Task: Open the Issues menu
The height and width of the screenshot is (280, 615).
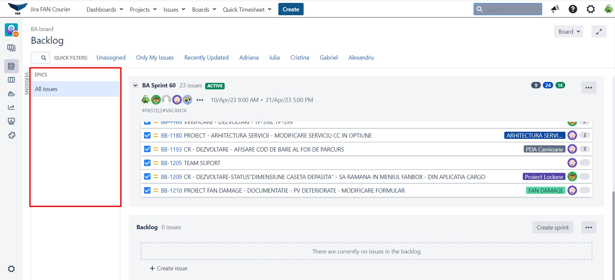Action: (174, 9)
